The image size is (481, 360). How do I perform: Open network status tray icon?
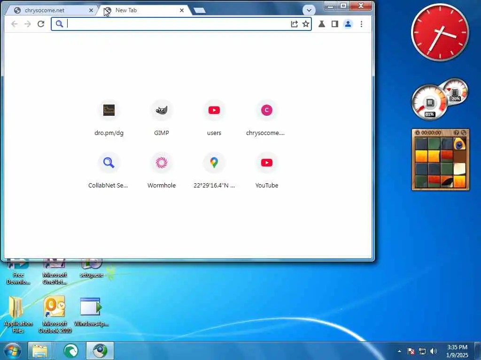pos(422,351)
